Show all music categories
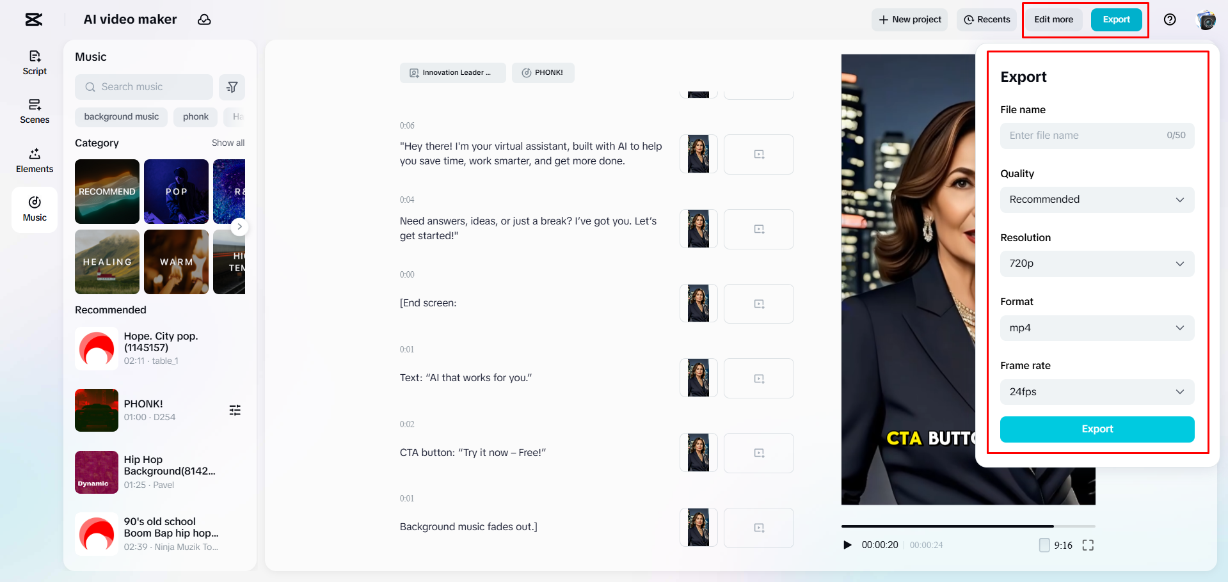The image size is (1228, 582). (228, 143)
